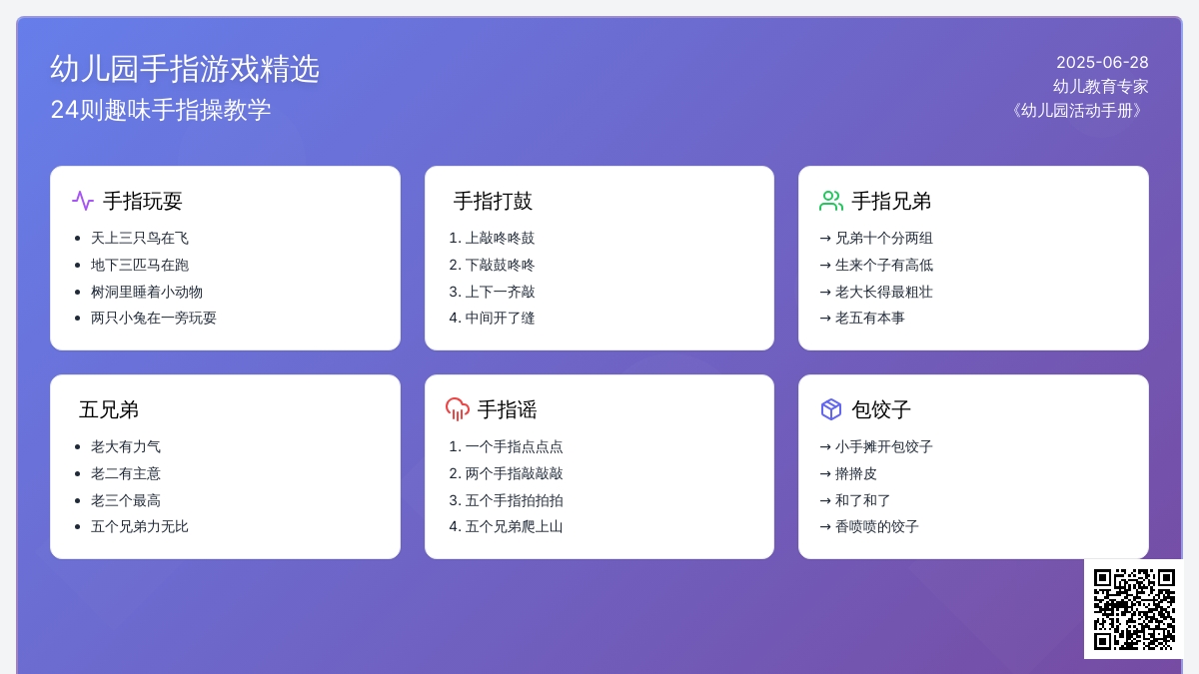Click list item 五个手指拍拍拍
The image size is (1199, 674).
click(514, 500)
